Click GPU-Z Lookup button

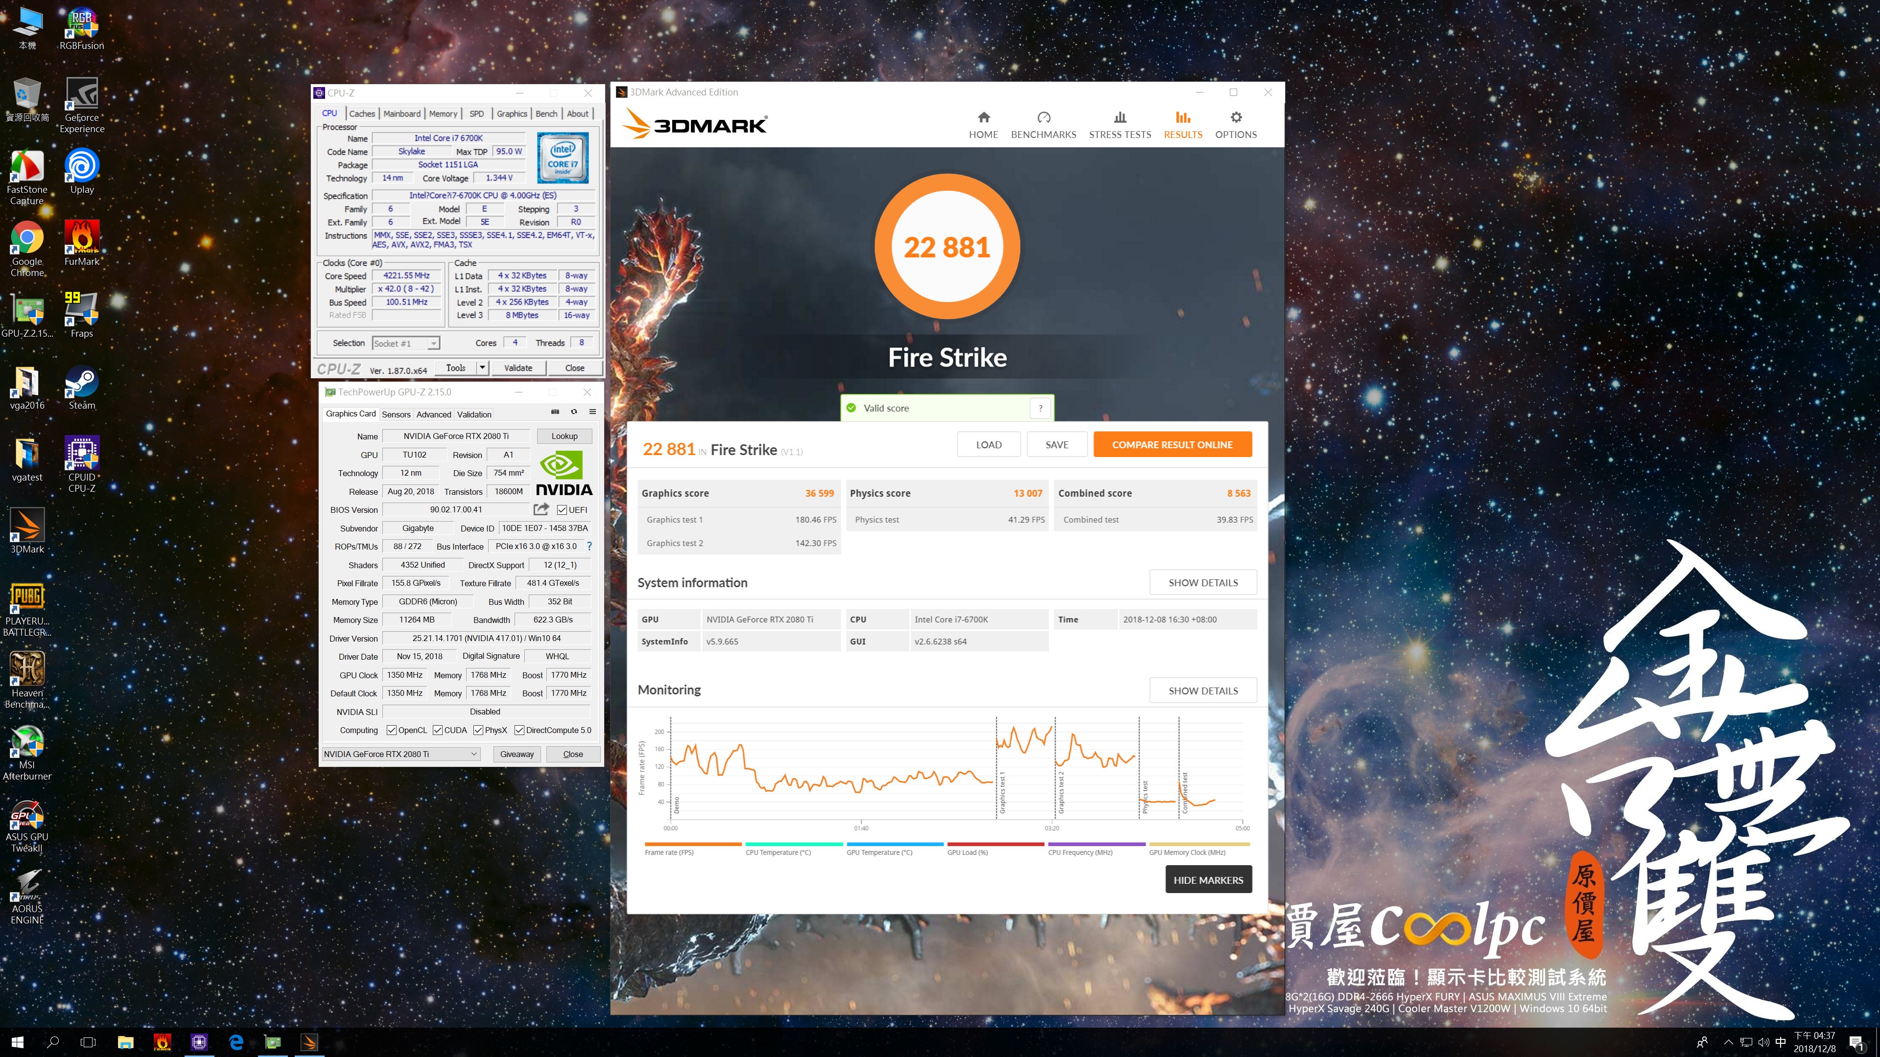(564, 436)
